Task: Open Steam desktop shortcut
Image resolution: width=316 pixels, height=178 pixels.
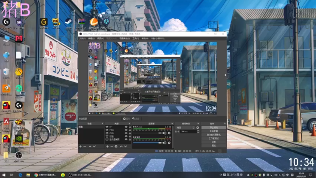Action: pyautogui.click(x=69, y=23)
